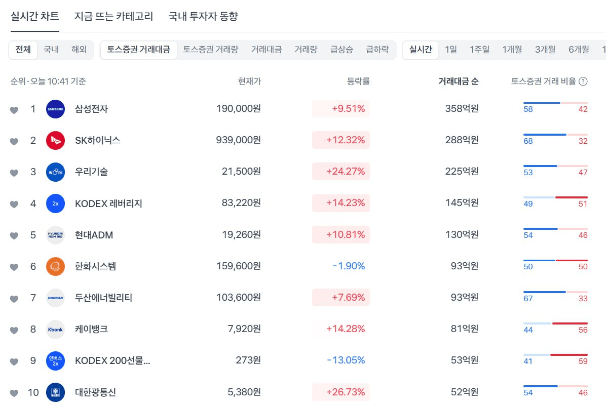Open the 국내 투자자 동향 tab

[203, 16]
